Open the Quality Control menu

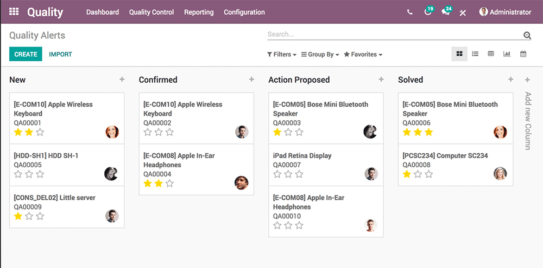point(151,12)
